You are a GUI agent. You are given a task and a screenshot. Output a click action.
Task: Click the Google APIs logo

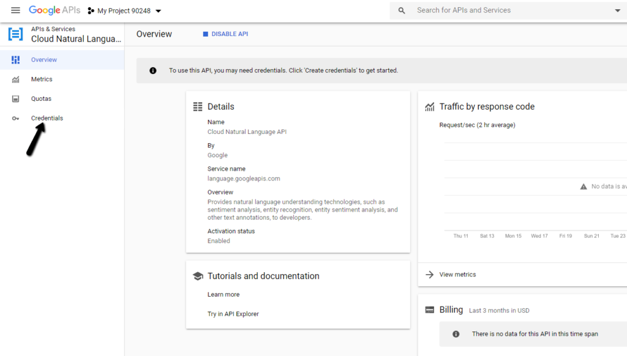[x=54, y=10]
